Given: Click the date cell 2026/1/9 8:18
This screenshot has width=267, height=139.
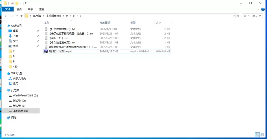Looking at the screenshot, I should tap(108, 29).
